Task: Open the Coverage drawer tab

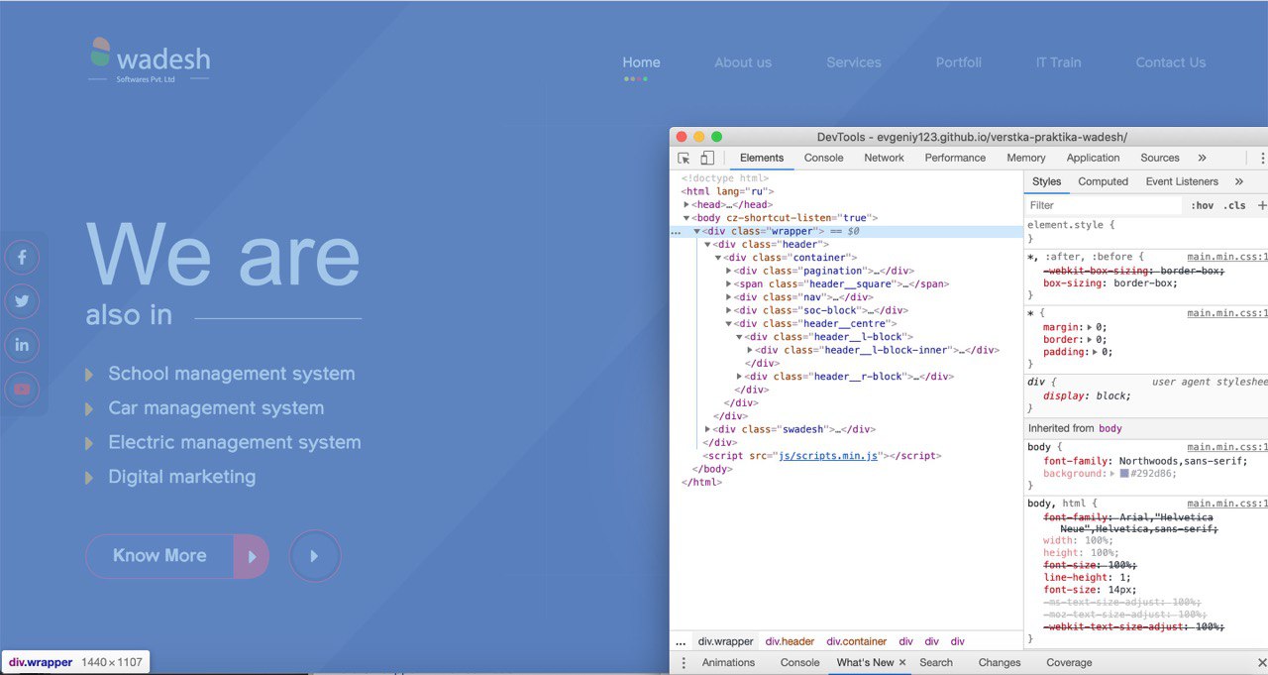Action: pyautogui.click(x=1069, y=662)
